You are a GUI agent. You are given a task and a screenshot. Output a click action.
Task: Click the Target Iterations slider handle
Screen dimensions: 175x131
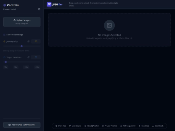[x=6, y=62]
